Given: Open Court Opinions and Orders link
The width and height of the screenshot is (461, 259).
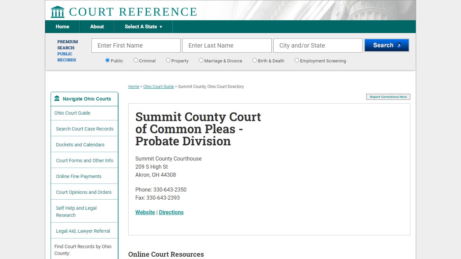Looking at the screenshot, I should pos(84,192).
